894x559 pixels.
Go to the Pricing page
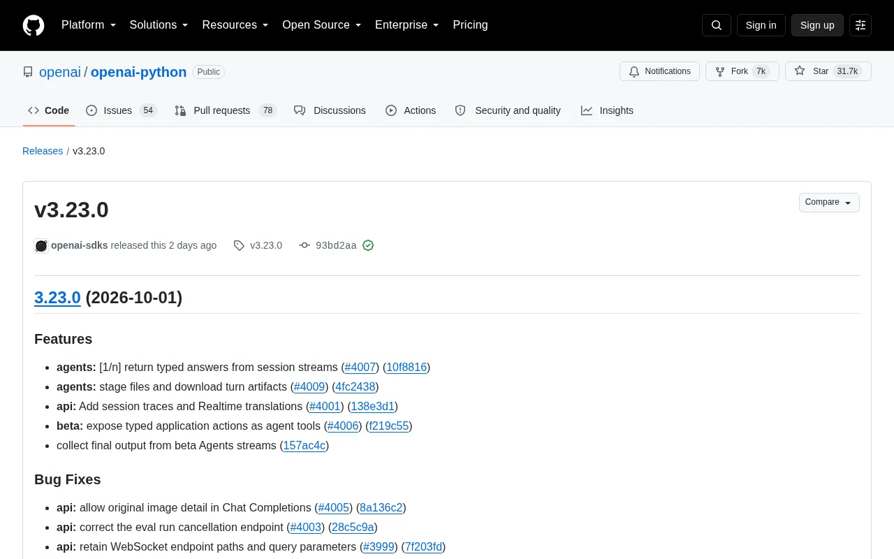pyautogui.click(x=470, y=25)
